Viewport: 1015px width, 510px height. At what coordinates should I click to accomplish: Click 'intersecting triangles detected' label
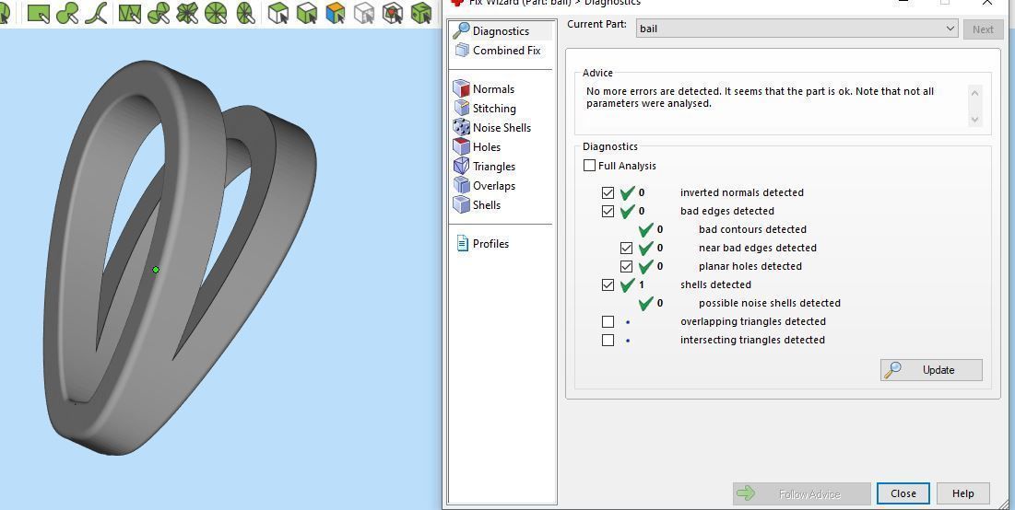[752, 340]
